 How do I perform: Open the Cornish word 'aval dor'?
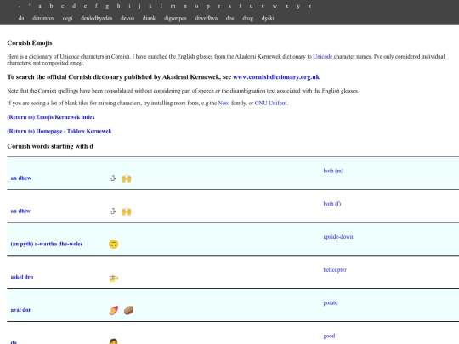point(20,310)
